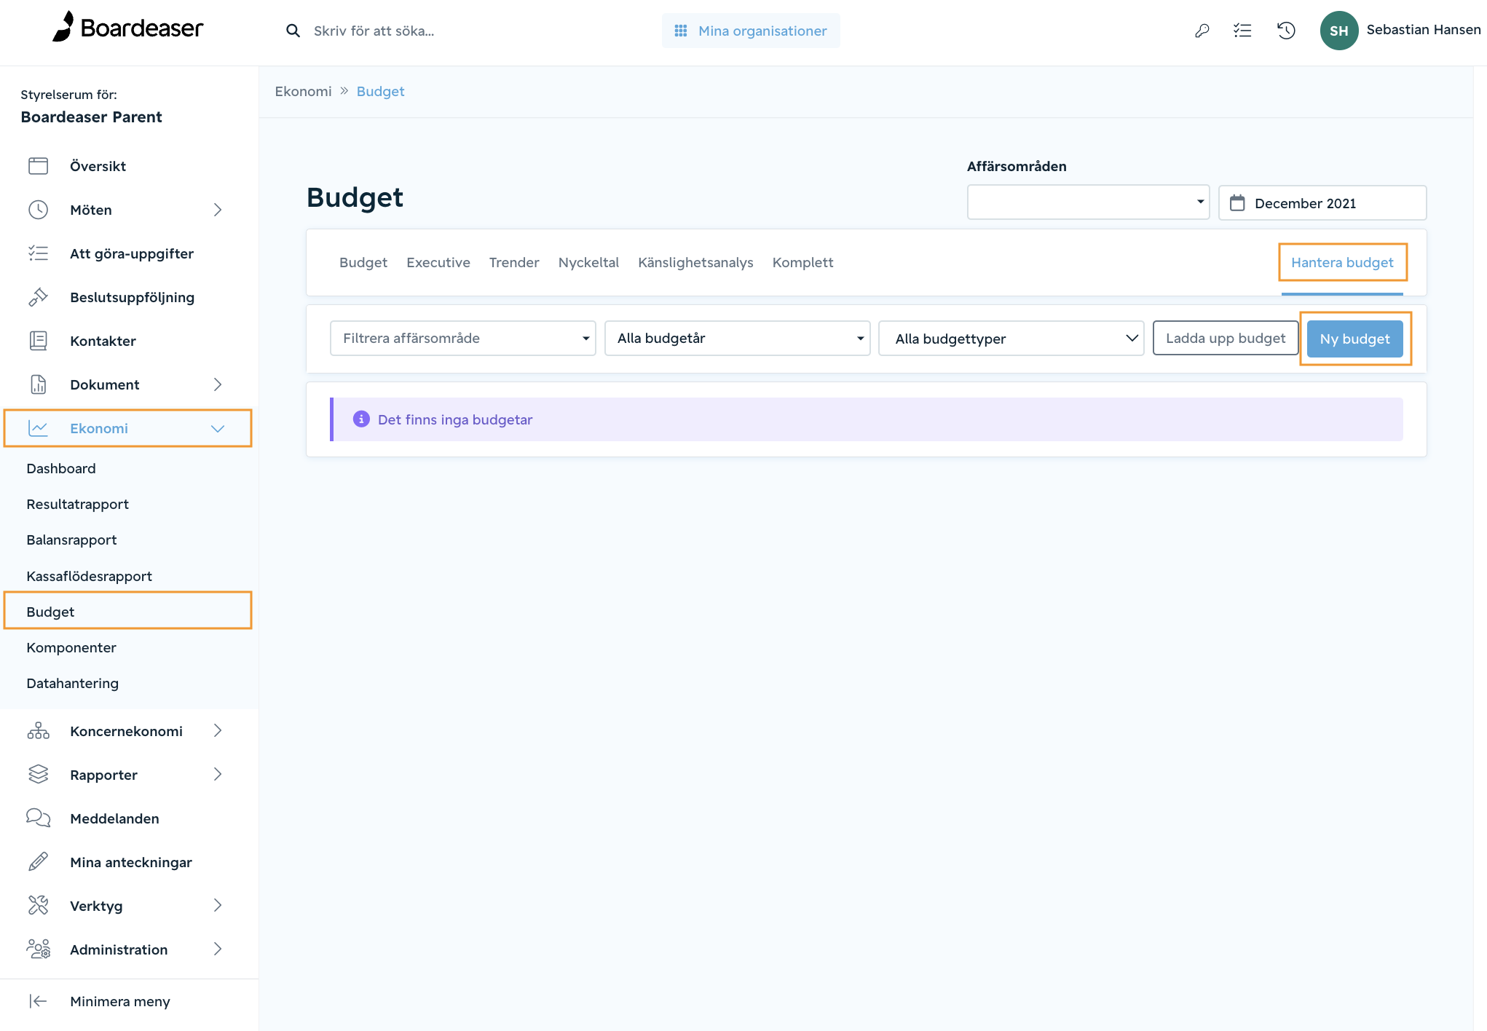Viewport: 1487px width, 1031px height.
Task: Select the Hantera budget tab
Action: tap(1342, 262)
